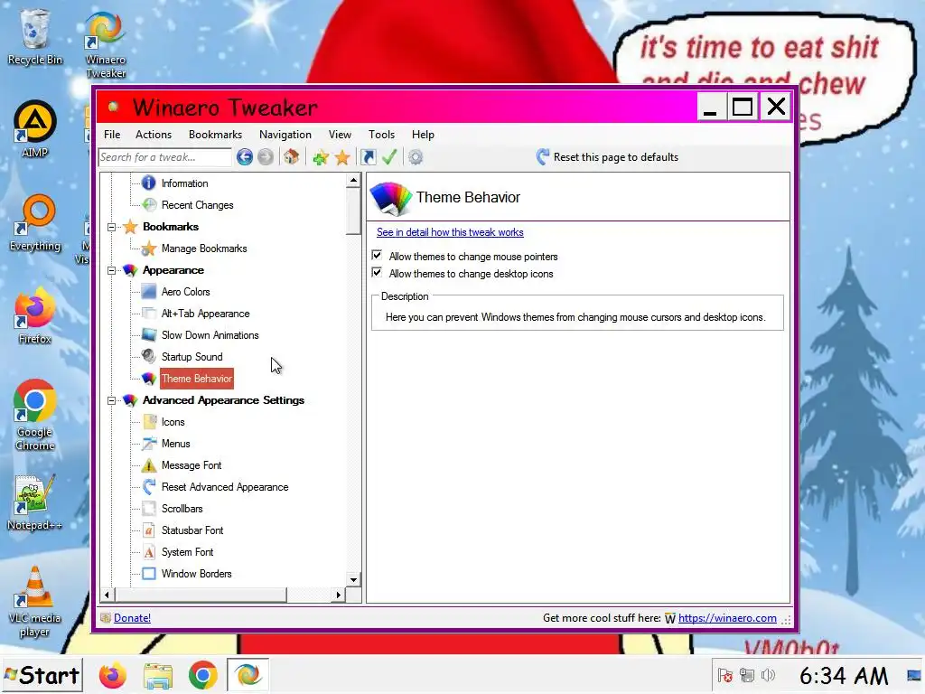925x694 pixels.
Task: Open the Bookmarks menu
Action: (215, 135)
